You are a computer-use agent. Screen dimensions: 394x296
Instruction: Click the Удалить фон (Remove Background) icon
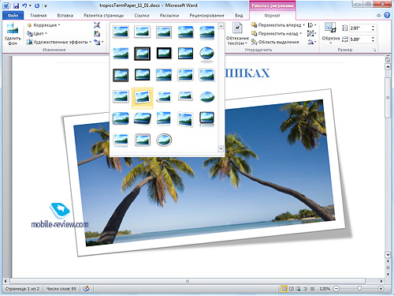click(13, 34)
